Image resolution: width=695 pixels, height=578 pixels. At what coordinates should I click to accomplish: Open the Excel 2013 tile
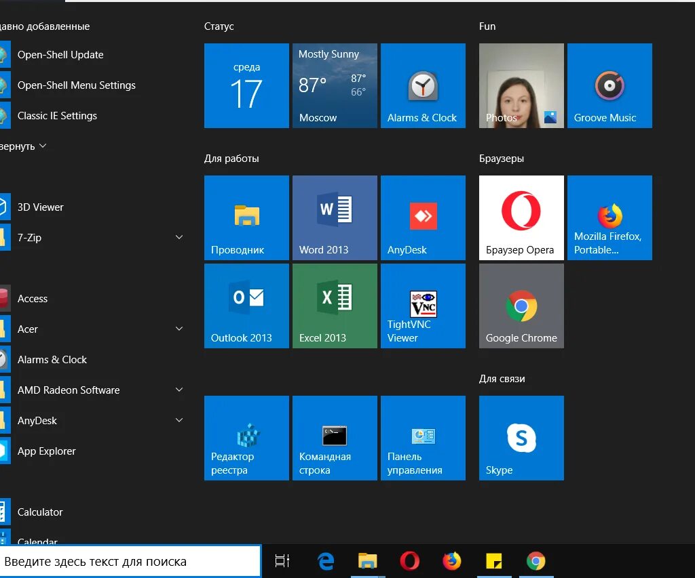point(335,306)
